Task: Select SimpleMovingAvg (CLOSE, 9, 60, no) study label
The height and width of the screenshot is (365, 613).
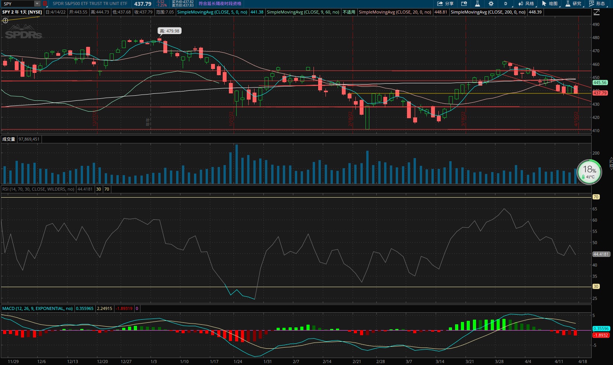Action: (x=303, y=12)
